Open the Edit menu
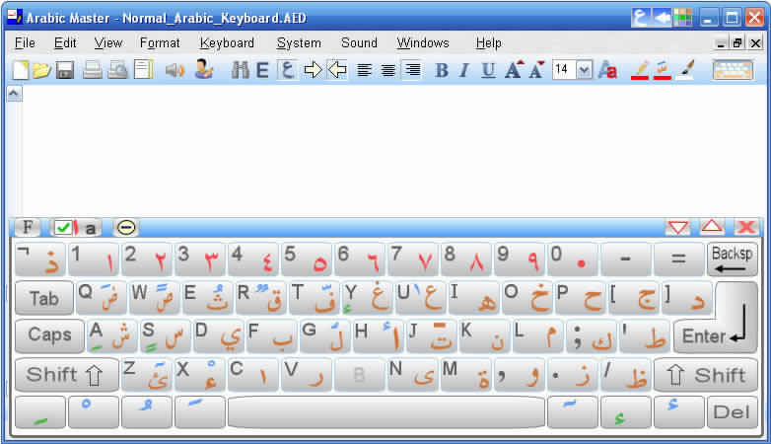 point(65,43)
